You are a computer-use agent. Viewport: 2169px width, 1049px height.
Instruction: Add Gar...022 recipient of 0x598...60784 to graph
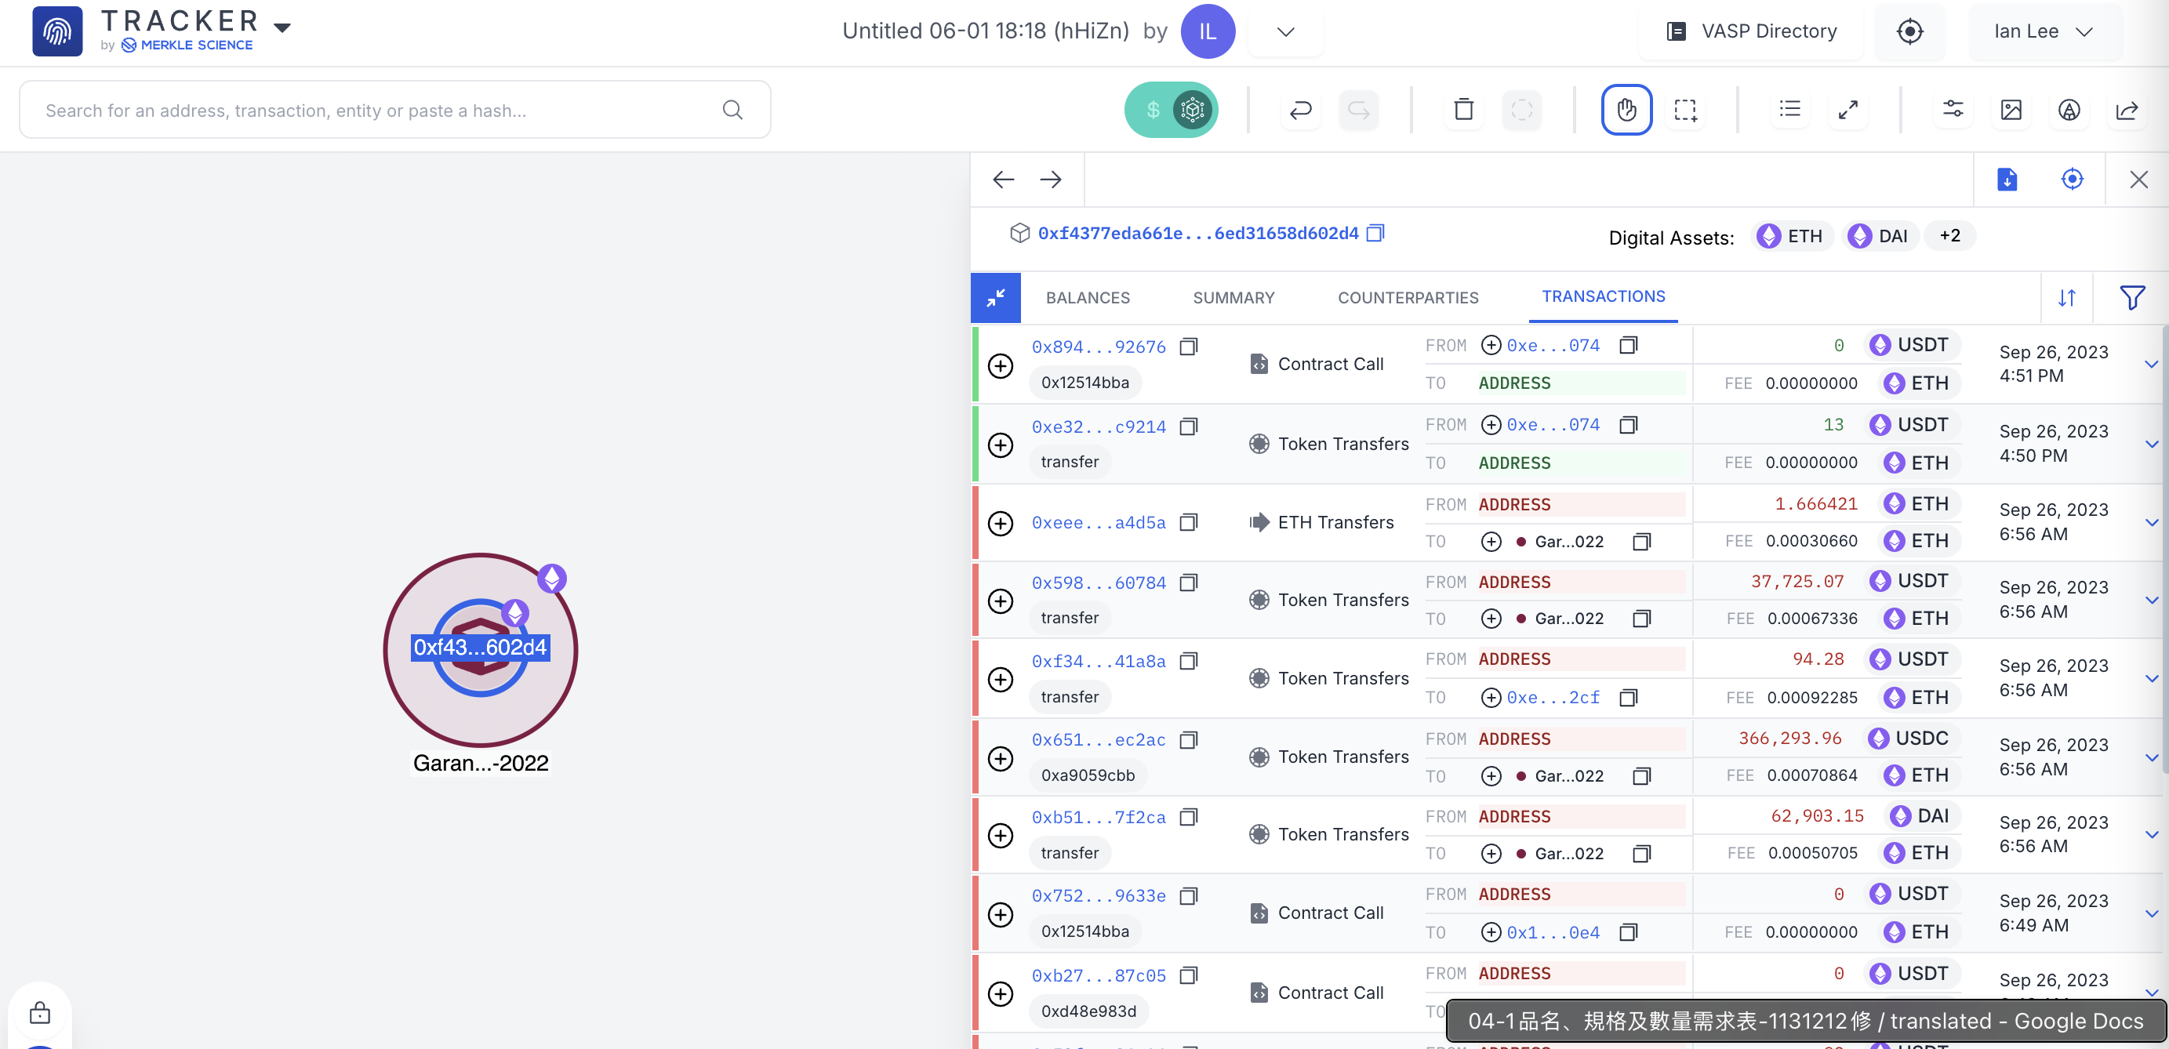pos(1491,619)
